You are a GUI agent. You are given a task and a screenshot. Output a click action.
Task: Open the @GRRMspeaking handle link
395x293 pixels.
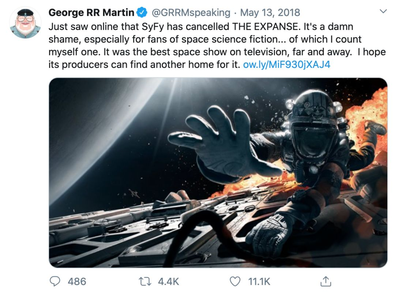click(191, 13)
